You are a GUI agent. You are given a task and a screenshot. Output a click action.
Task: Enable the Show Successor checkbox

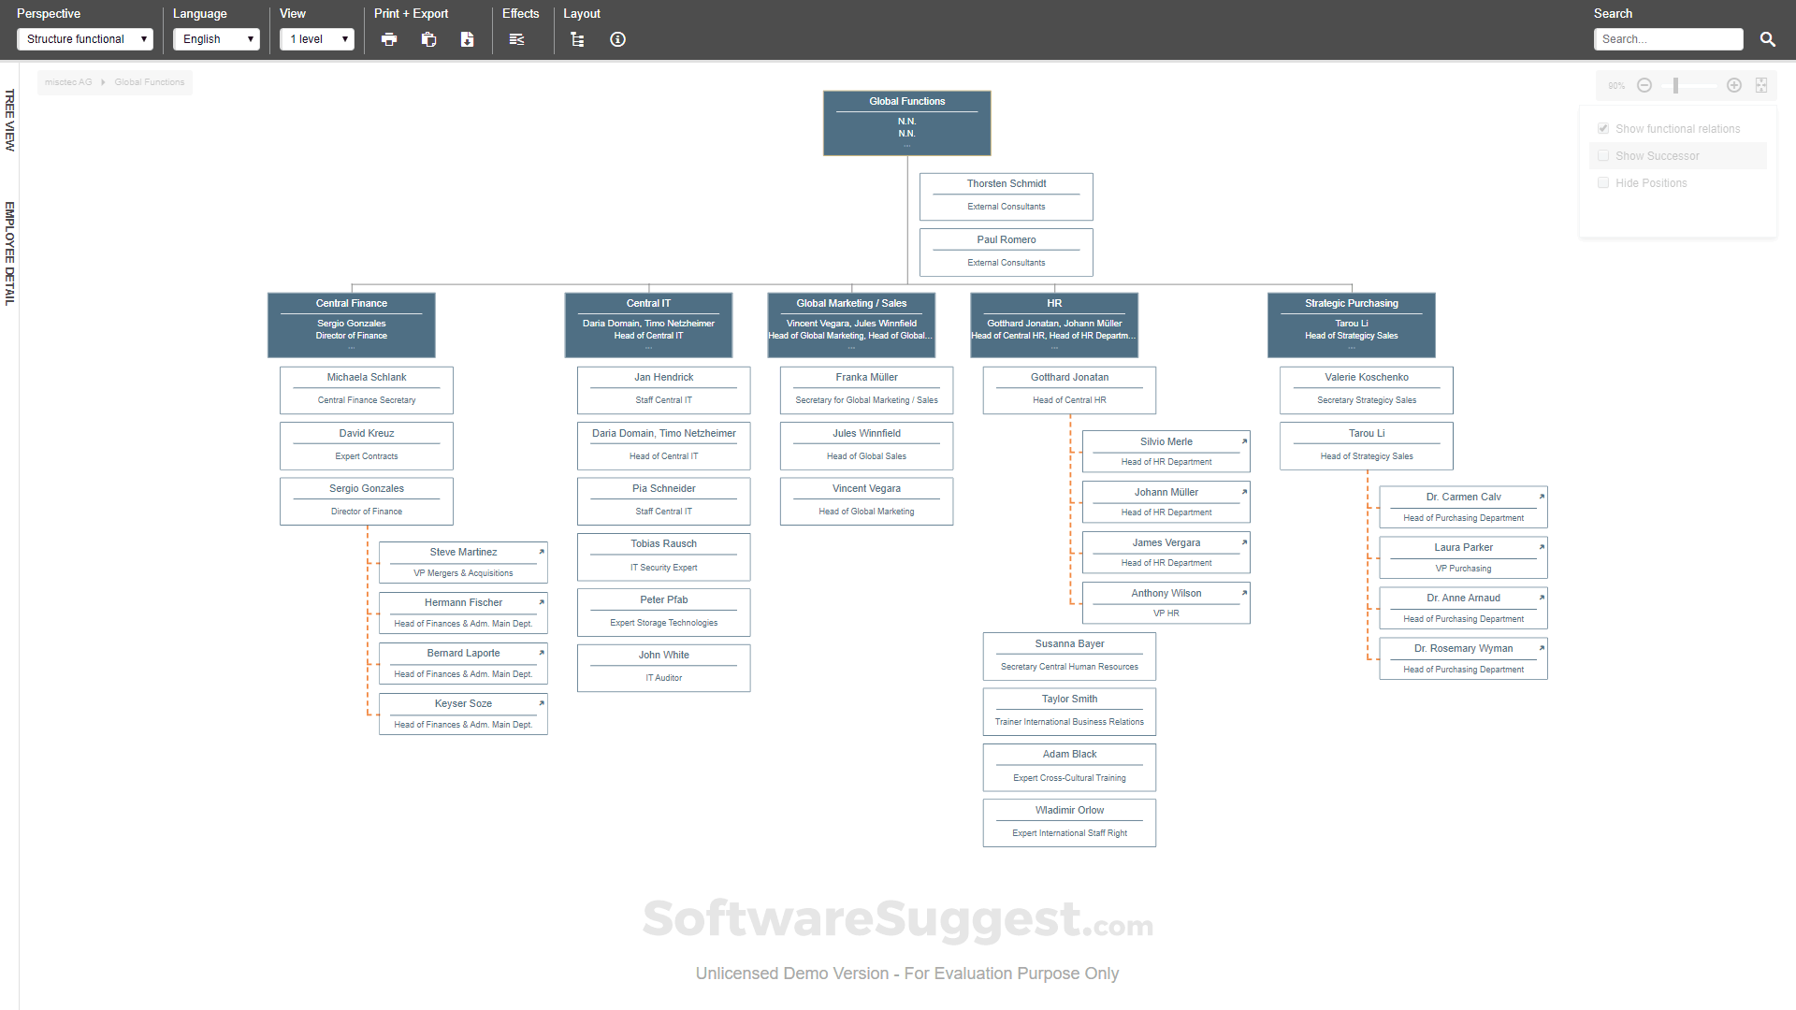pos(1603,155)
